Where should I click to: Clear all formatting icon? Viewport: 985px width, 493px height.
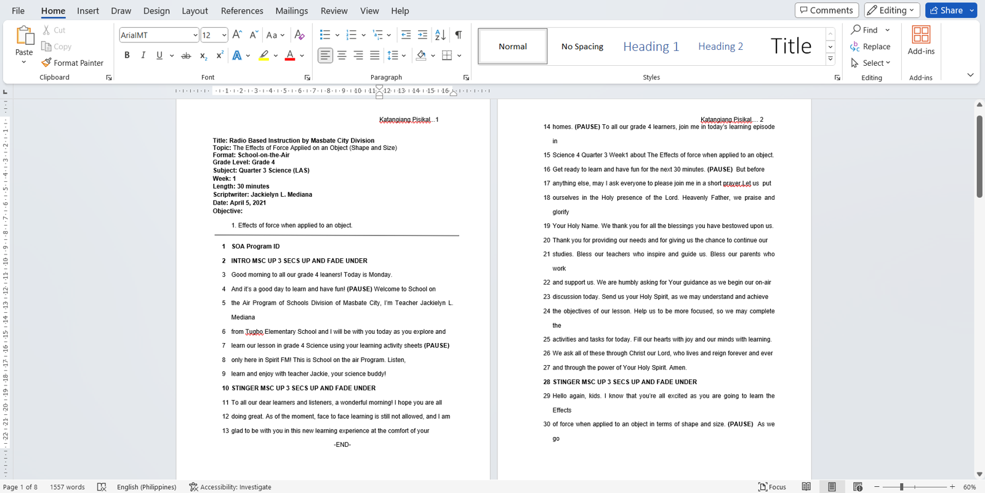[299, 35]
